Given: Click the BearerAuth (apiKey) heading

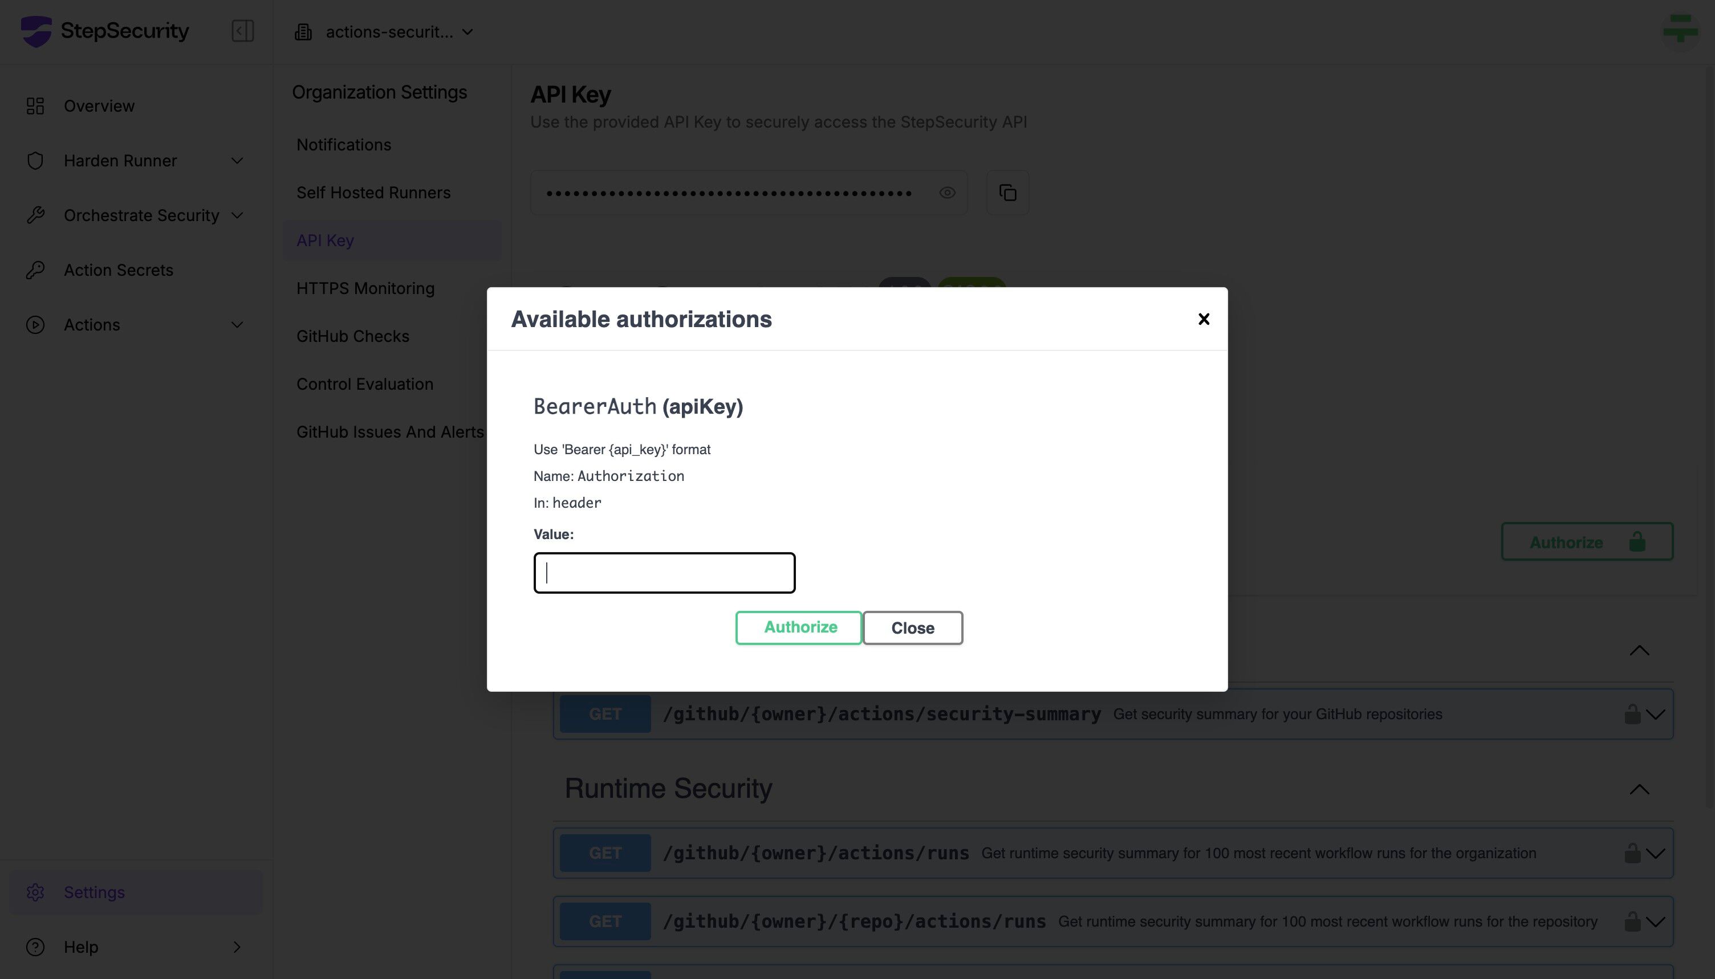Looking at the screenshot, I should coord(638,406).
